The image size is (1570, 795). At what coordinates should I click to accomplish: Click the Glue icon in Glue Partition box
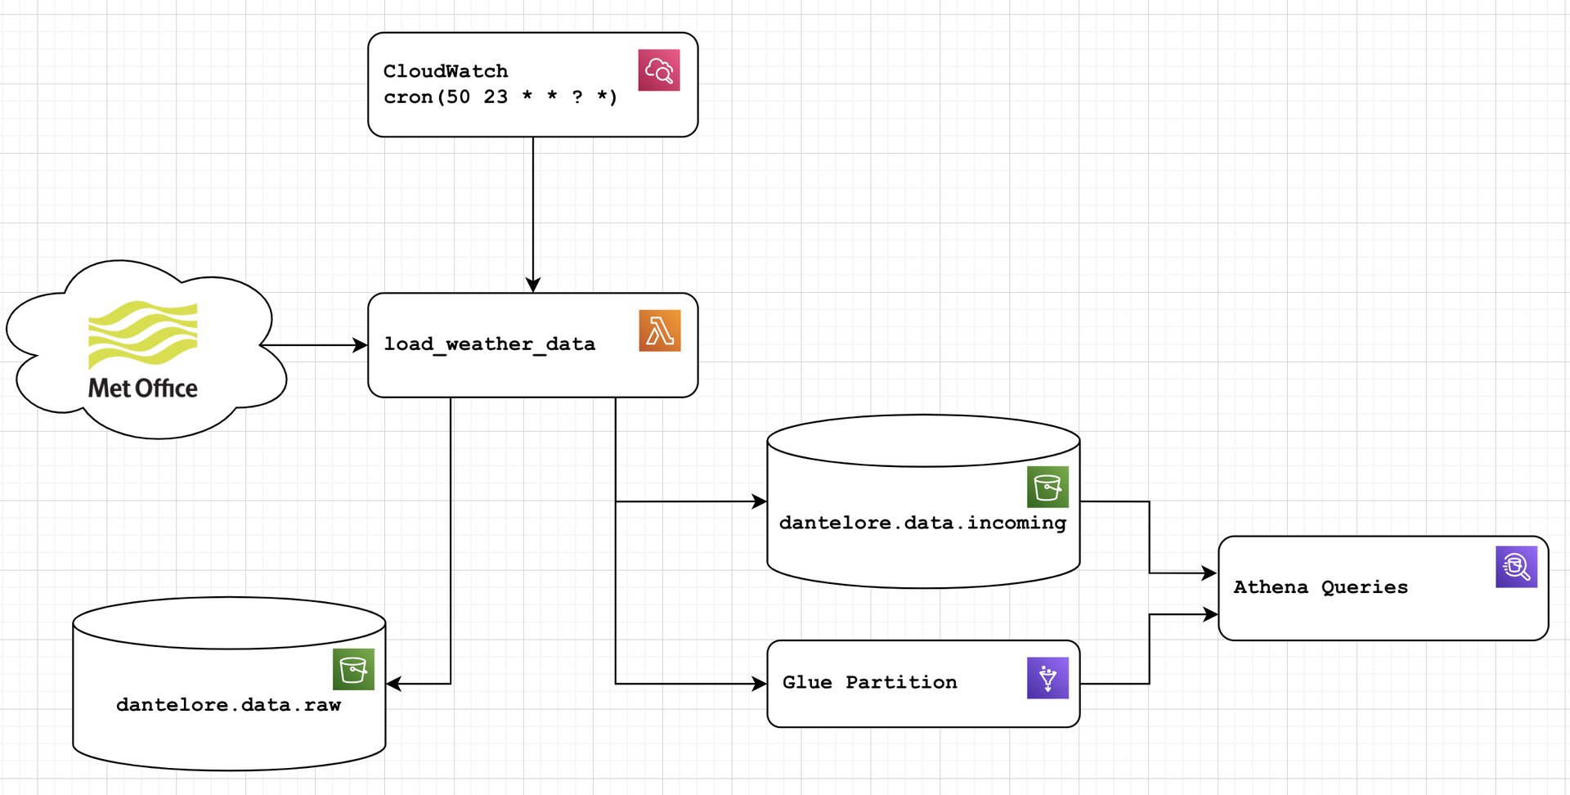click(1047, 678)
